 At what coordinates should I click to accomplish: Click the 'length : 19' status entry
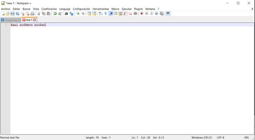coord(92,138)
